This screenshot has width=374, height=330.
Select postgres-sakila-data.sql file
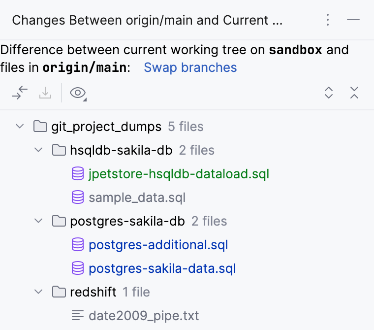162,268
